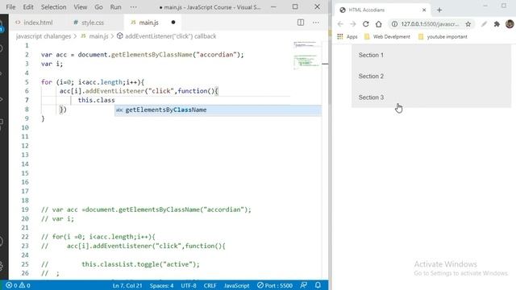516x290 pixels.
Task: Click commented line 25 classList.toggle code
Action: click(x=140, y=264)
